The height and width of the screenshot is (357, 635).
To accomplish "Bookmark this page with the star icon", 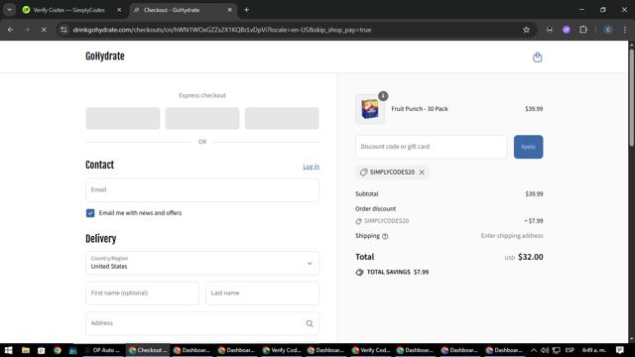I will pyautogui.click(x=526, y=30).
